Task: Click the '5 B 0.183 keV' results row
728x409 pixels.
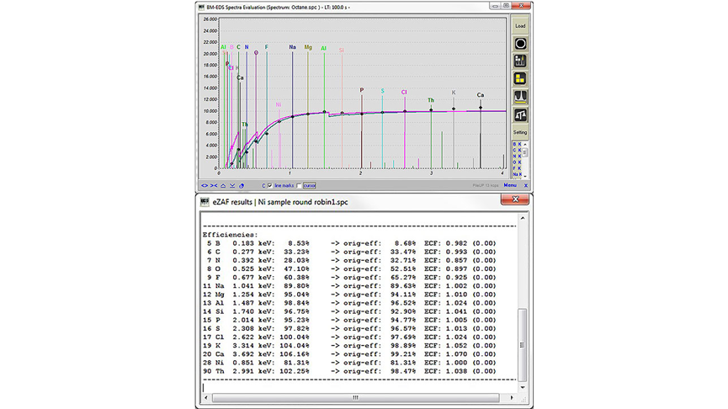Action: pos(351,243)
